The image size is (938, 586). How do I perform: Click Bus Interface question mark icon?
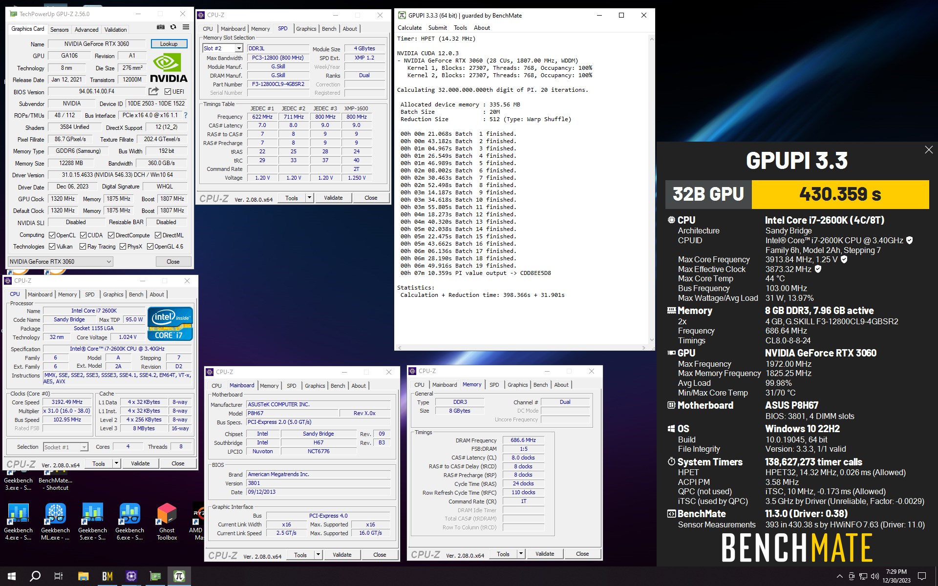pos(186,115)
